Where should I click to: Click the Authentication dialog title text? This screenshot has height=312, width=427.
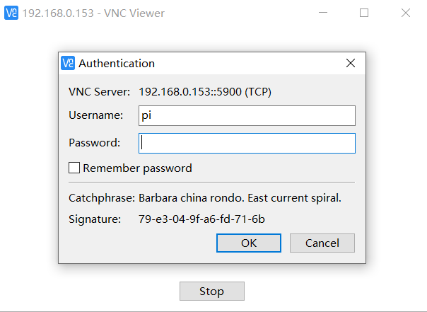click(117, 63)
